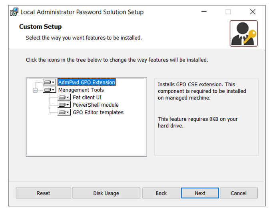This screenshot has height=213, width=269.
Task: Select the AdmPwd GPO Extension feature
Action: [87, 82]
